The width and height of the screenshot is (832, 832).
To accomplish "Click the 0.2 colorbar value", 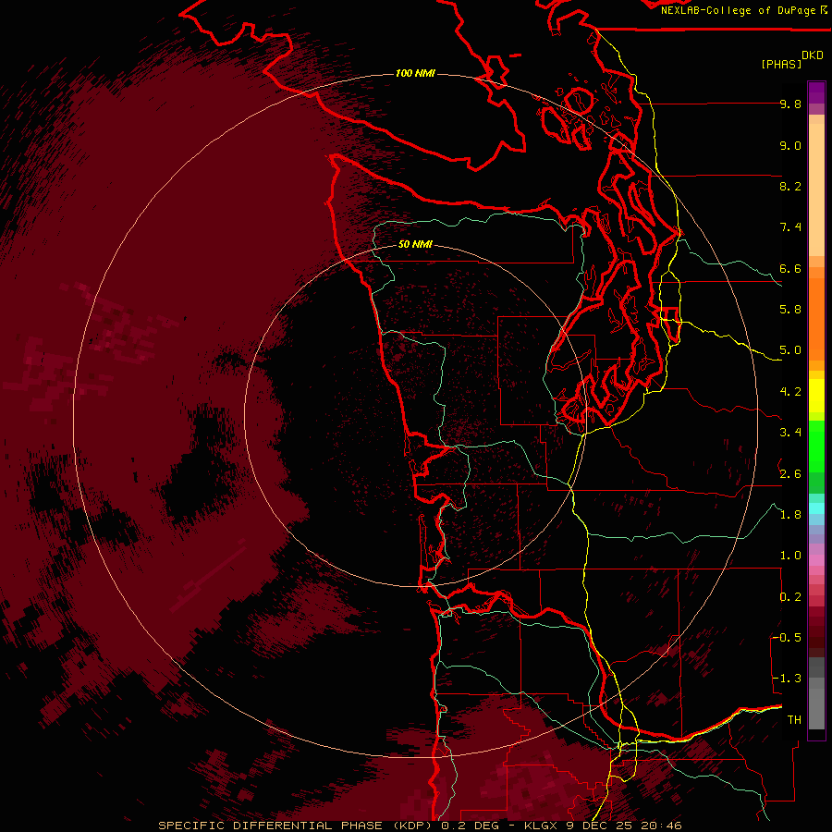I will (790, 597).
